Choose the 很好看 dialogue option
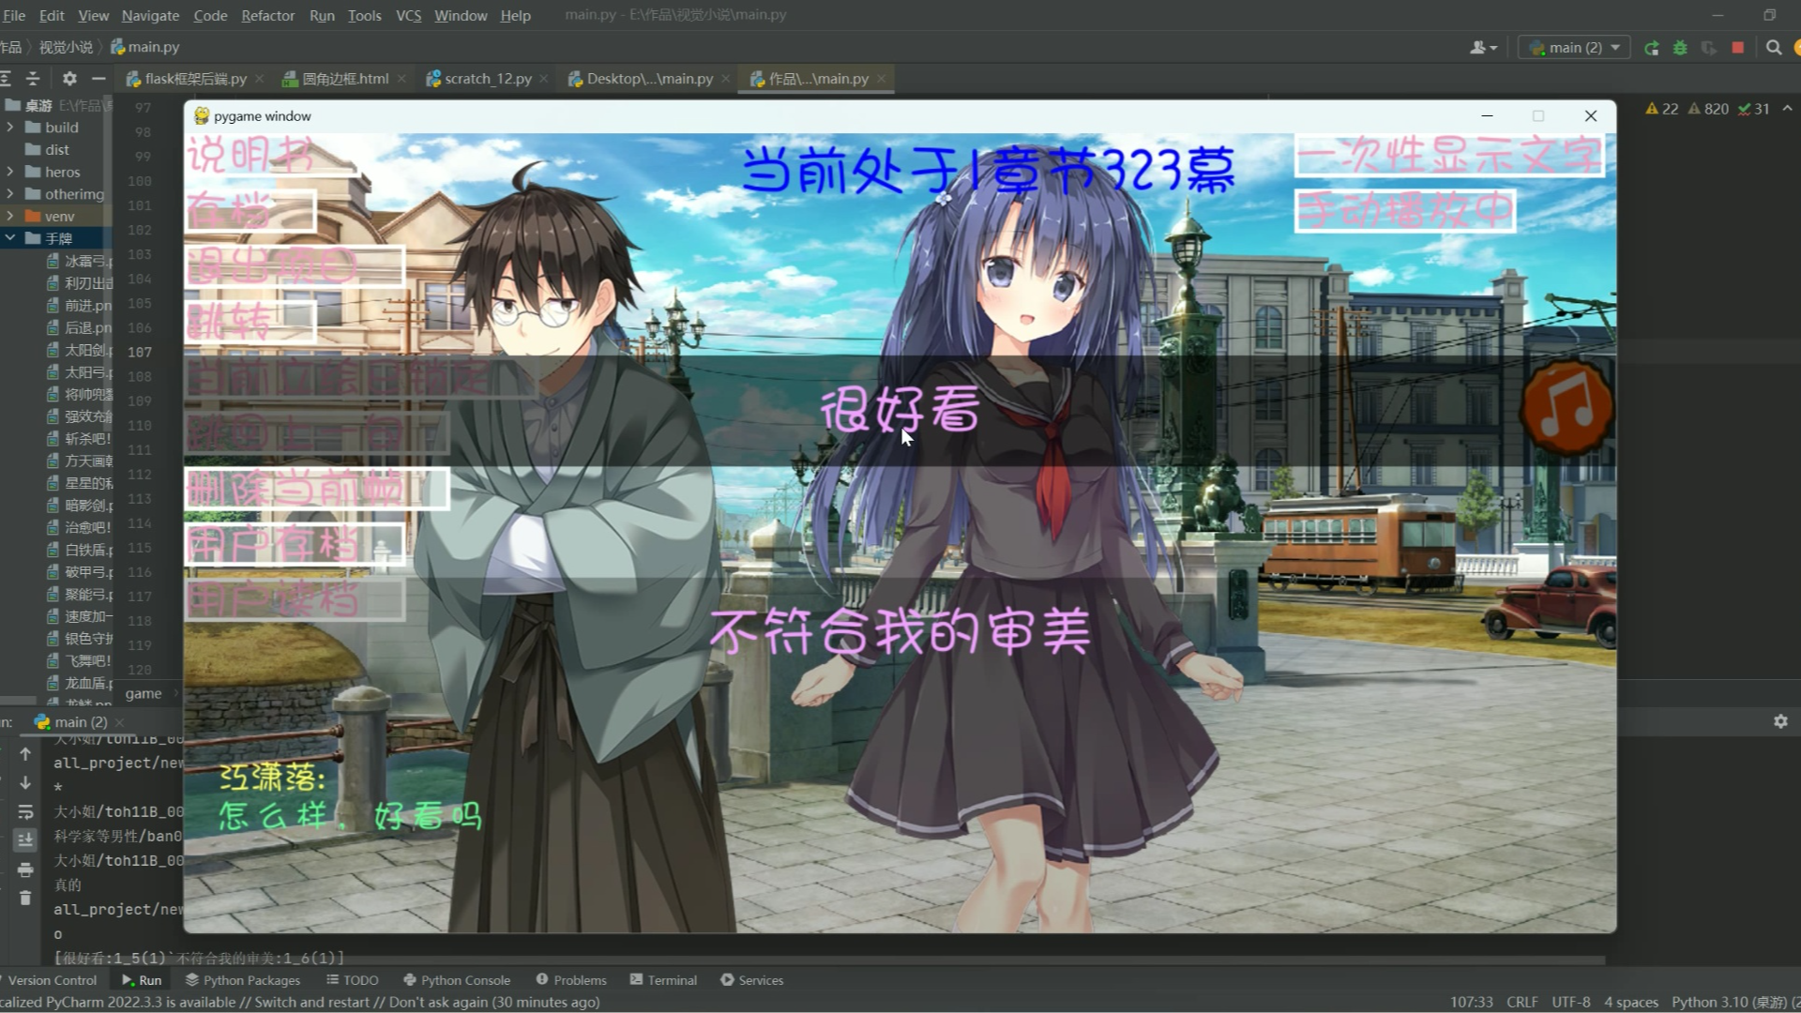Viewport: 1801px width, 1013px height. 900,411
